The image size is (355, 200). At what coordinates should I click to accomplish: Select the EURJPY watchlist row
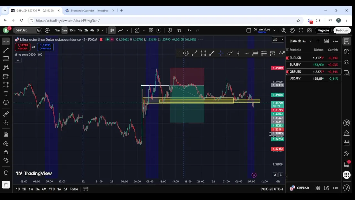314,65
